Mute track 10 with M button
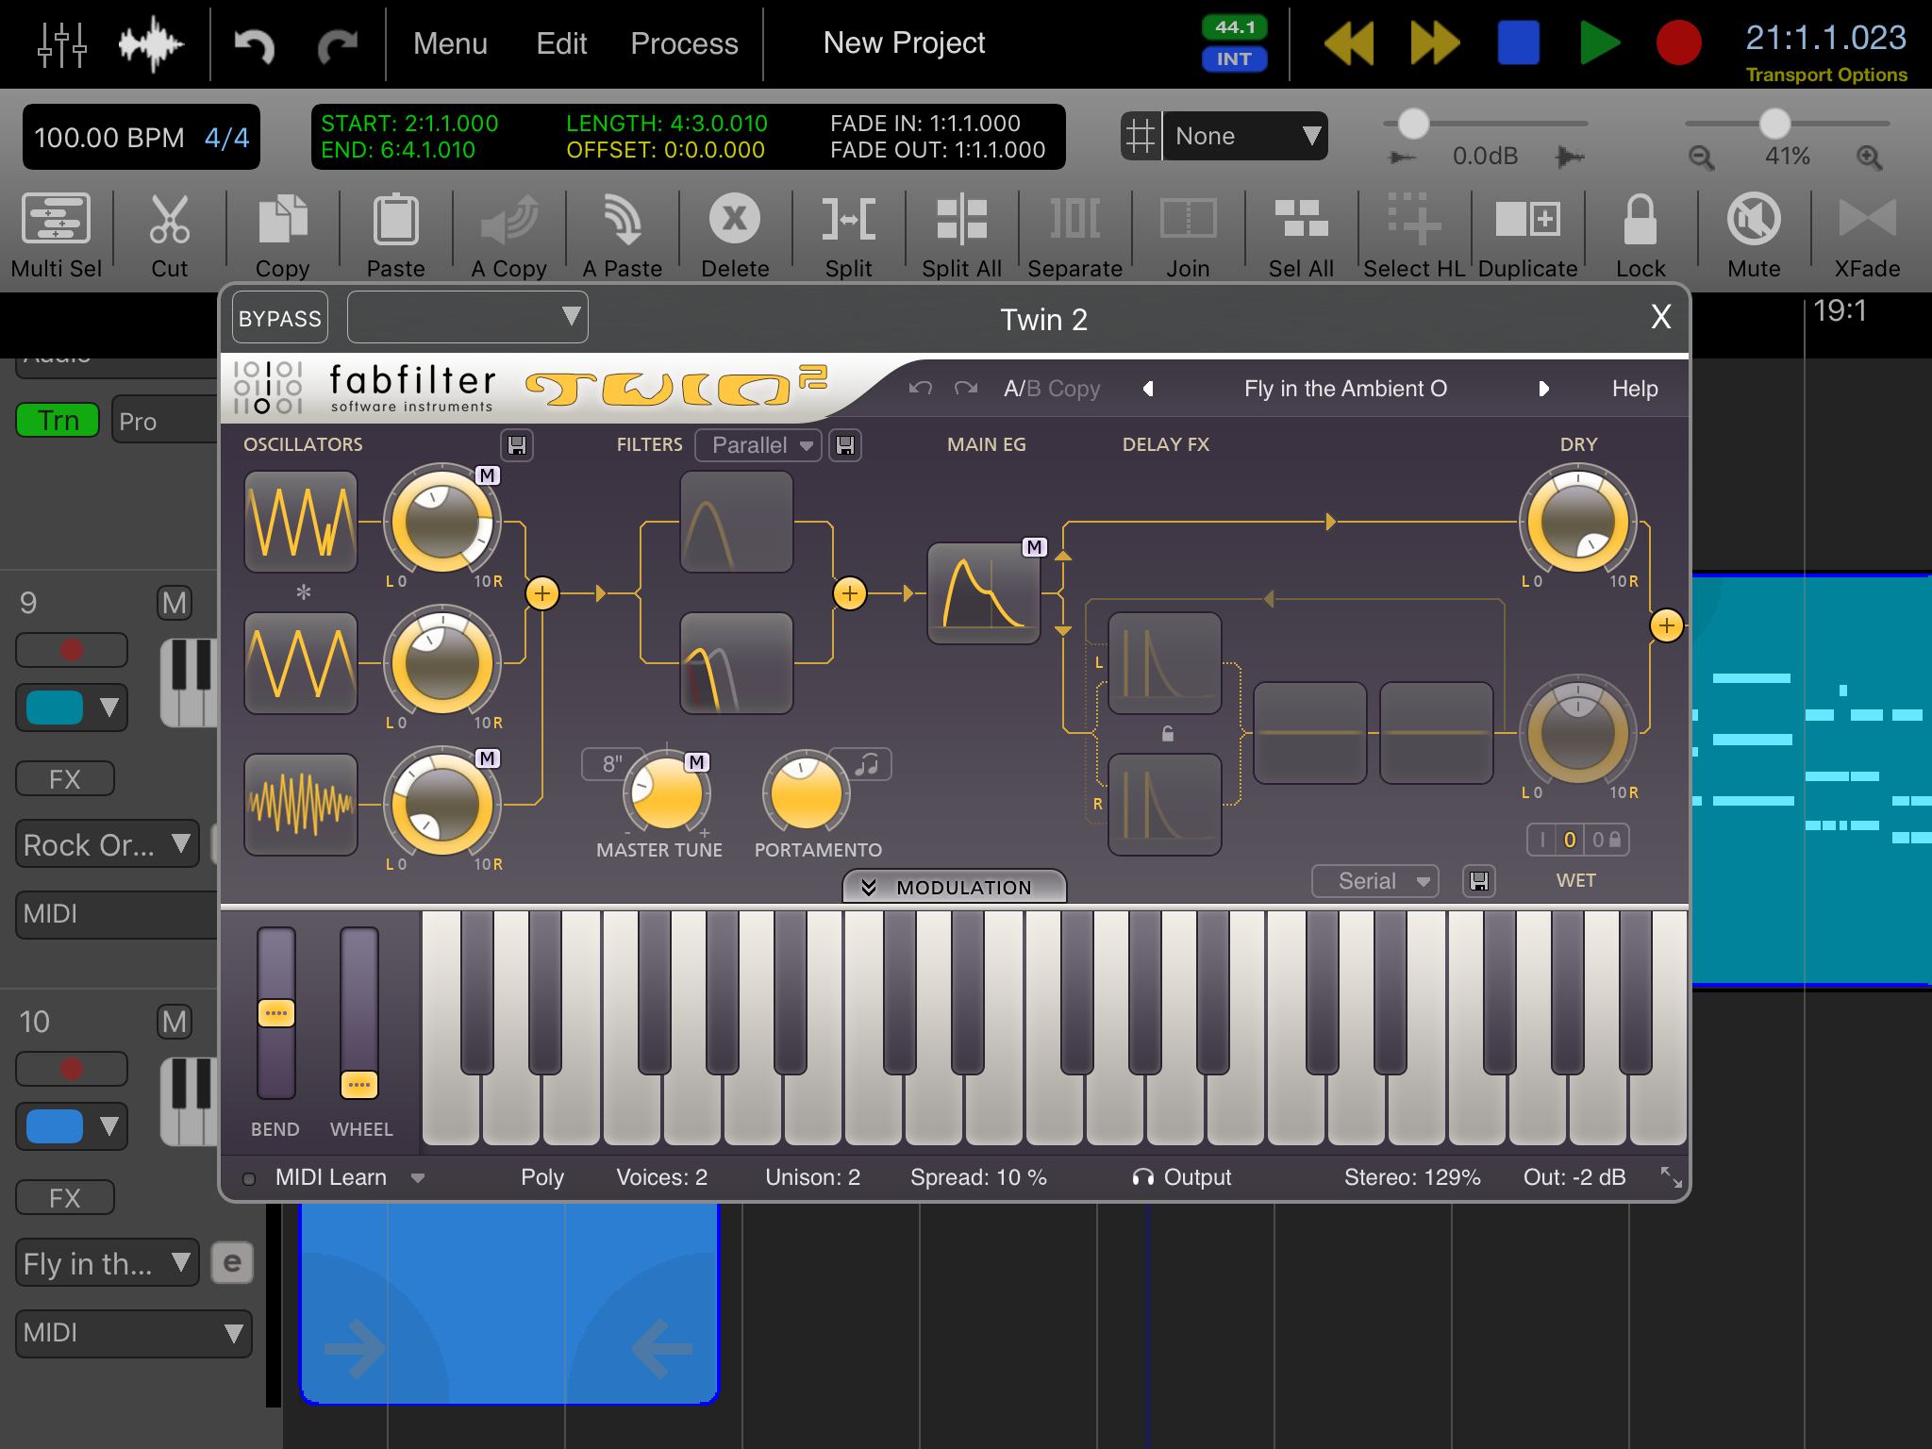 175,1022
